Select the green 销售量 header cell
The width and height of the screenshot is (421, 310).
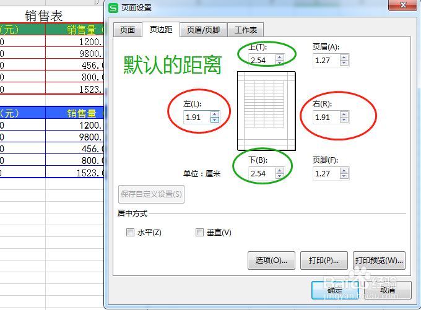click(x=75, y=30)
